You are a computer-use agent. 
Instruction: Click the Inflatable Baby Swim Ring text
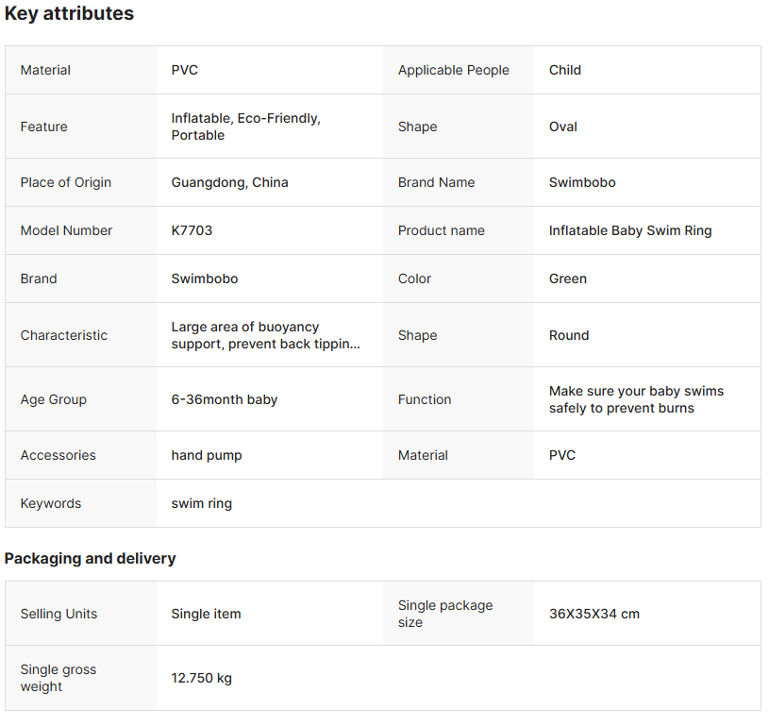tap(629, 230)
